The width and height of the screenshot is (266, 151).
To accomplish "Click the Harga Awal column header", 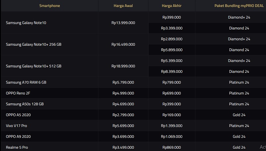I will (x=123, y=6).
